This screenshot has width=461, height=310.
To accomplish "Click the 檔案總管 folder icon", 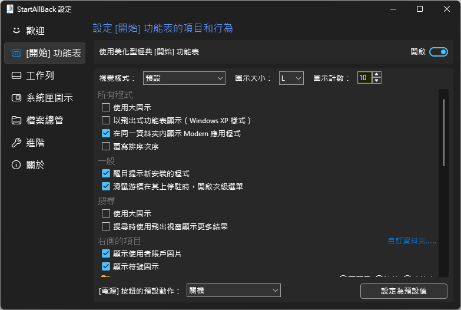I will 16,120.
